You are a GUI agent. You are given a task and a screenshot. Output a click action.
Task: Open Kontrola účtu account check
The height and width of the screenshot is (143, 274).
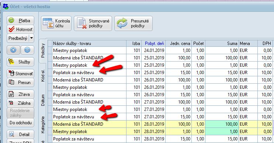[56, 23]
